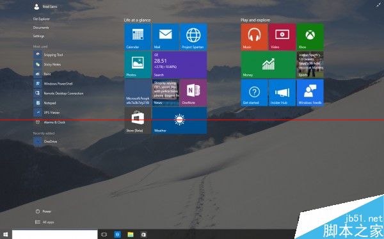Open the blue round-icon app pinned on the taskbar

[117, 235]
